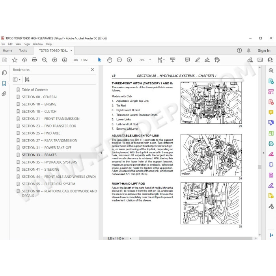Open SECTION 25 -- FWD AXLE bookmark

41,133
